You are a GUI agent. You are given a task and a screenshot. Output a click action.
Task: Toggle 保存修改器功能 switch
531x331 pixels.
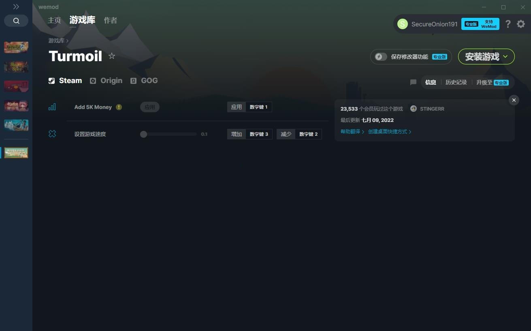click(x=381, y=57)
